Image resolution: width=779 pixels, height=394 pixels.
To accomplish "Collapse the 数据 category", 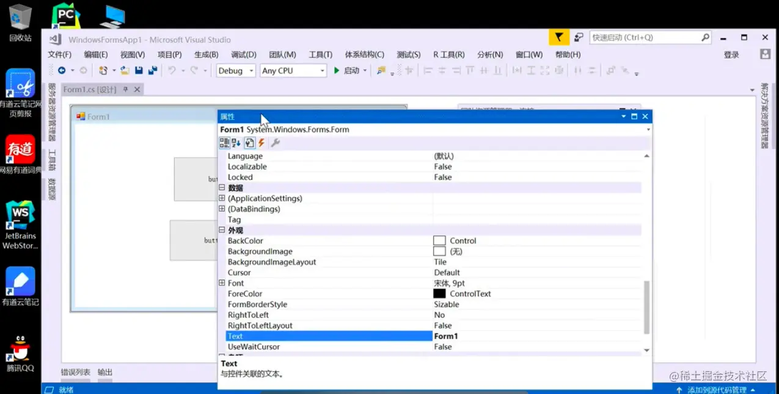I will [x=222, y=188].
